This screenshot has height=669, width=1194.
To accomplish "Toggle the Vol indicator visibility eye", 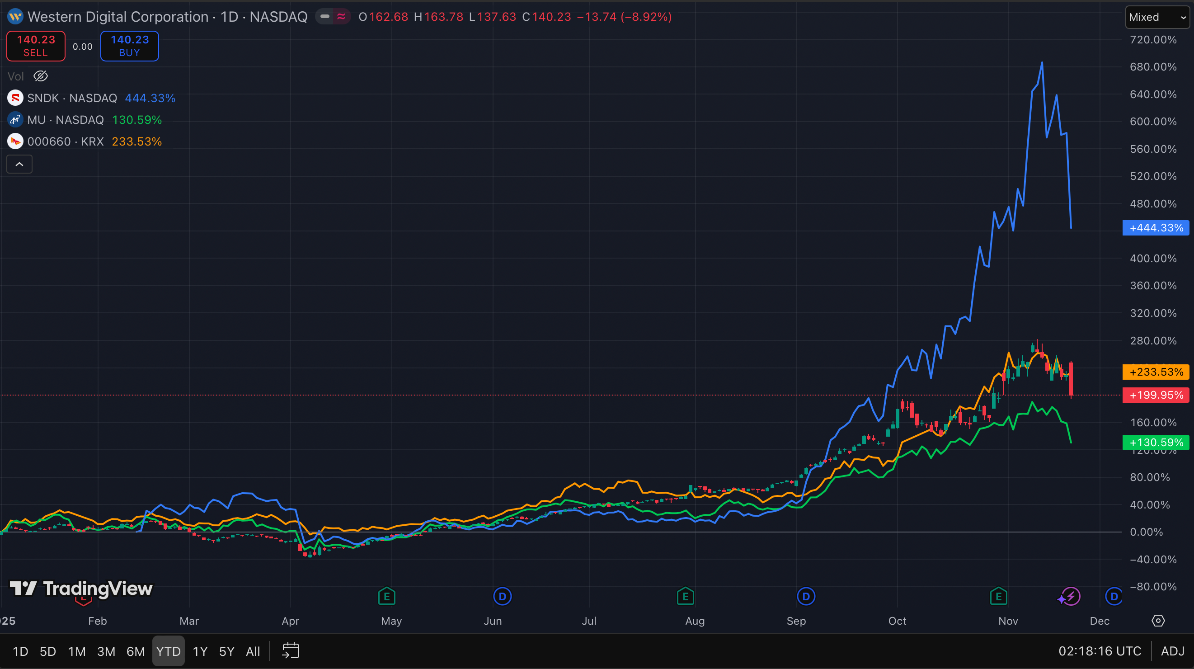I will [x=41, y=76].
